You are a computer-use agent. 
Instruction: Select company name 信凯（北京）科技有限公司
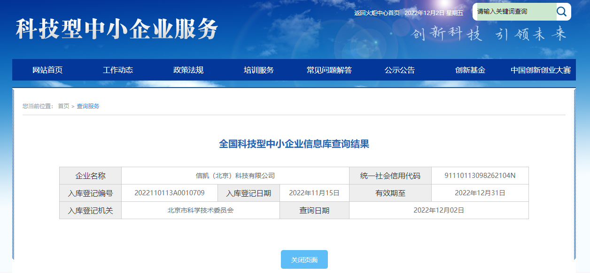[x=235, y=176]
